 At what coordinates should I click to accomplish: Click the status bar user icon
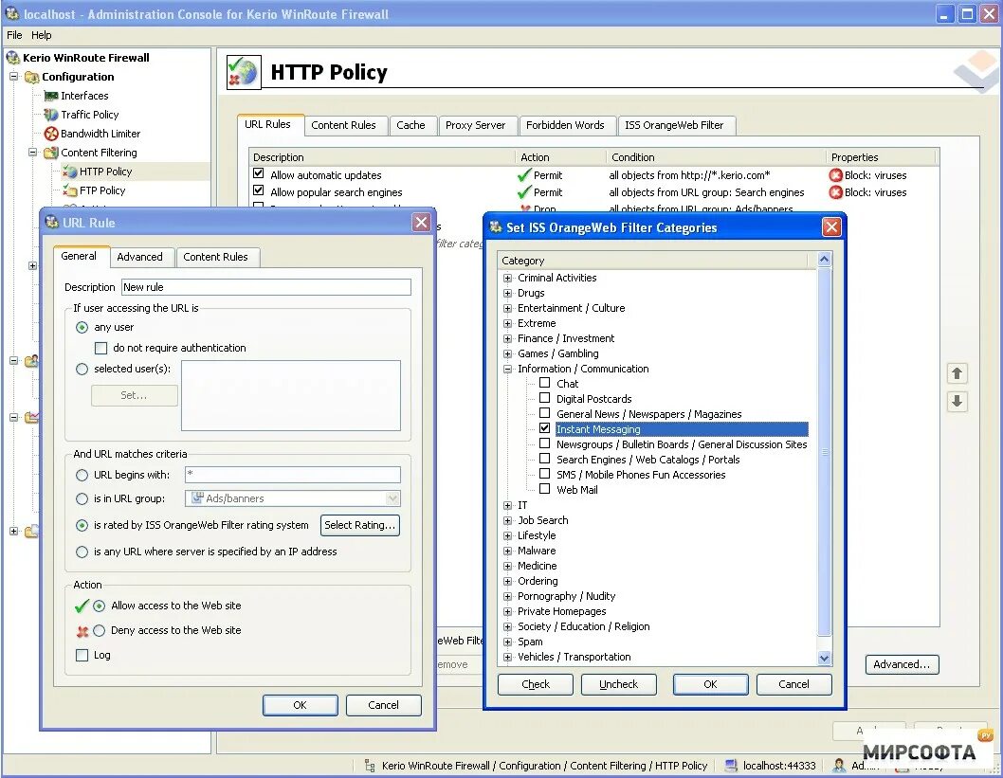click(839, 766)
